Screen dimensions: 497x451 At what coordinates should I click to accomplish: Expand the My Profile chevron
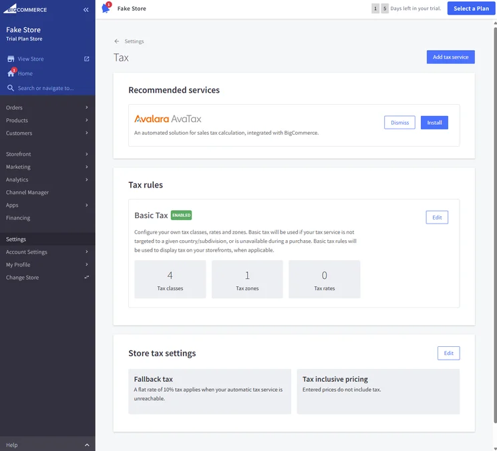(x=87, y=265)
